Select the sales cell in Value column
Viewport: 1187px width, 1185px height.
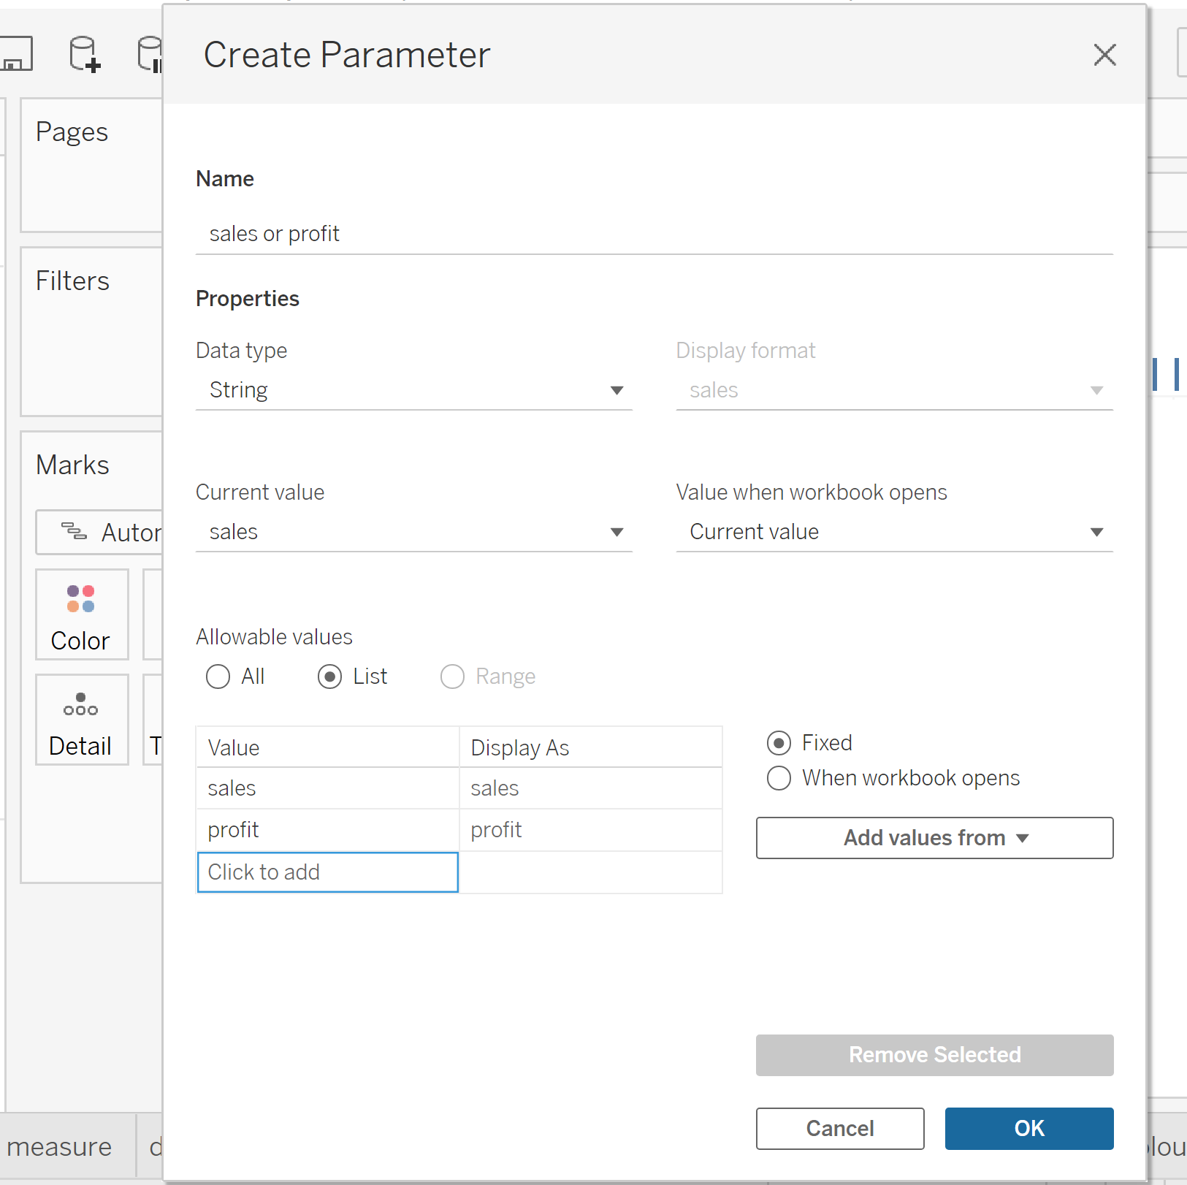click(x=328, y=788)
